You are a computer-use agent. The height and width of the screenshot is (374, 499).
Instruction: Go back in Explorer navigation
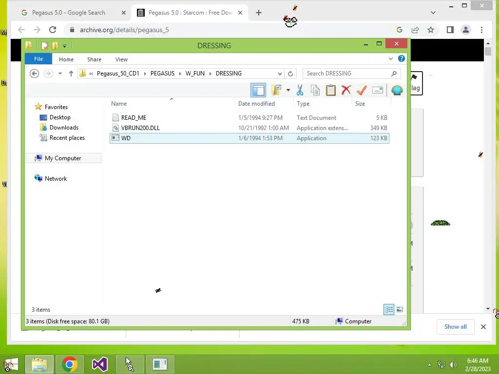point(35,74)
